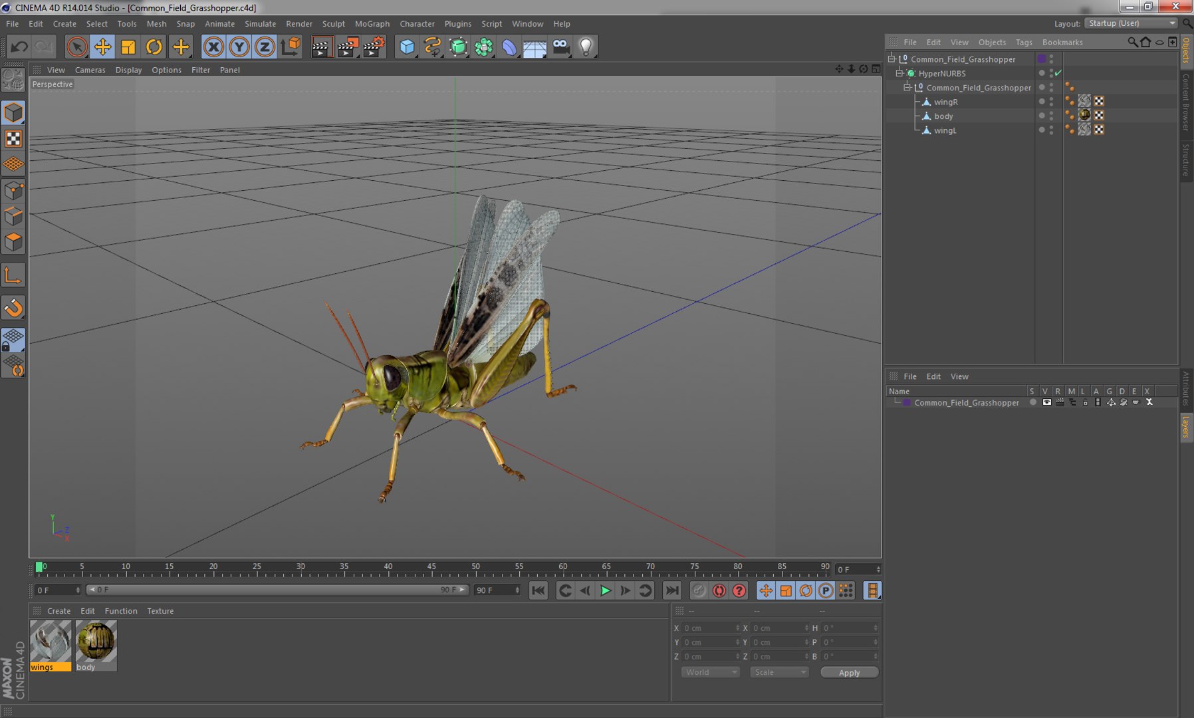Viewport: 1194px width, 718px height.
Task: Click the body texture tag in Objects
Action: (1084, 116)
